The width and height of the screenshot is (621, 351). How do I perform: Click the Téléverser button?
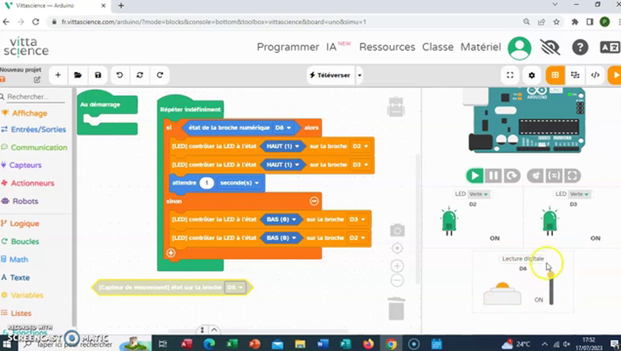coord(330,75)
